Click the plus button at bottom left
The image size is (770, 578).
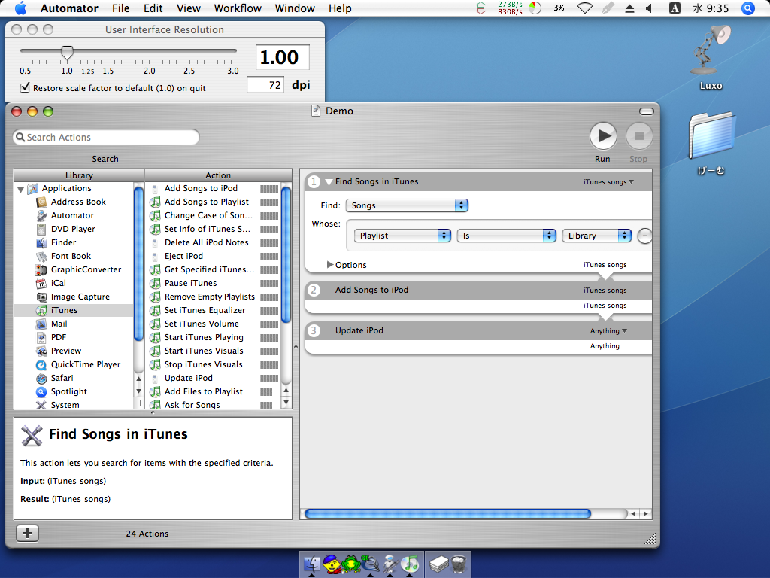(x=28, y=534)
